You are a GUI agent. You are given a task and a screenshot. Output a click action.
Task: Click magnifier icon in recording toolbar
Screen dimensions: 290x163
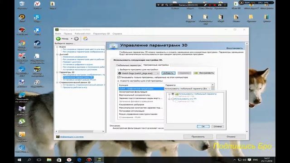coord(167,5)
